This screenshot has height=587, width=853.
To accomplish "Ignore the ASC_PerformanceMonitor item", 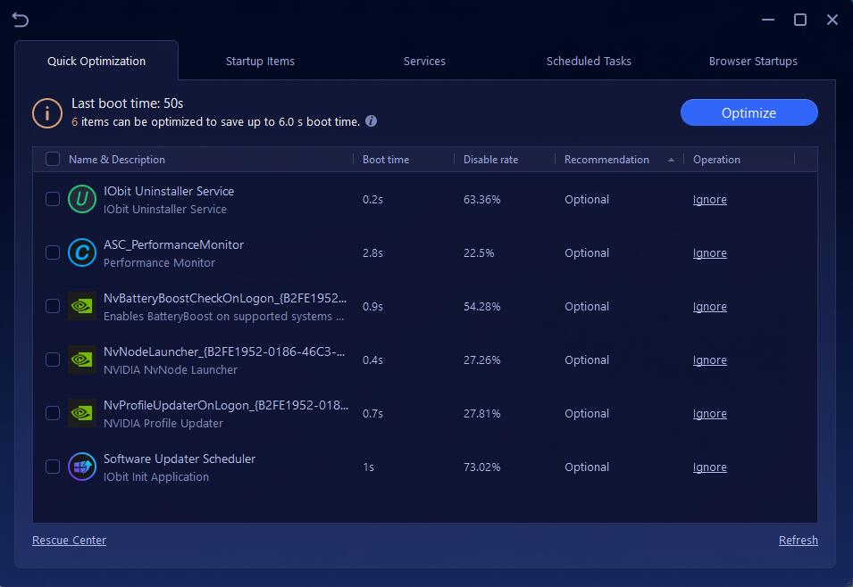I will coord(709,252).
